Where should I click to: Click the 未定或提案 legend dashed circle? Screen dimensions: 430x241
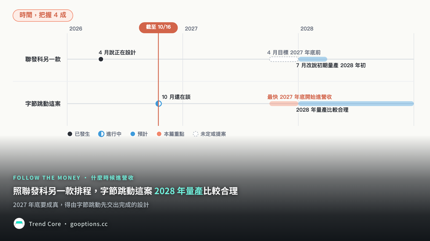click(x=196, y=134)
